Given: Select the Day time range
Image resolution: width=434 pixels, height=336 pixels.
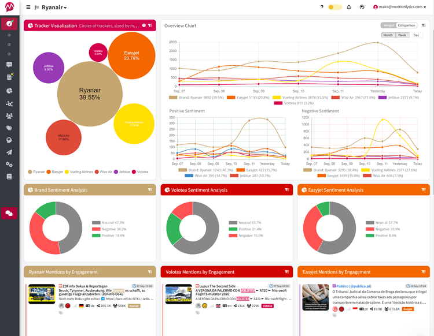Looking at the screenshot, I should coord(416,35).
